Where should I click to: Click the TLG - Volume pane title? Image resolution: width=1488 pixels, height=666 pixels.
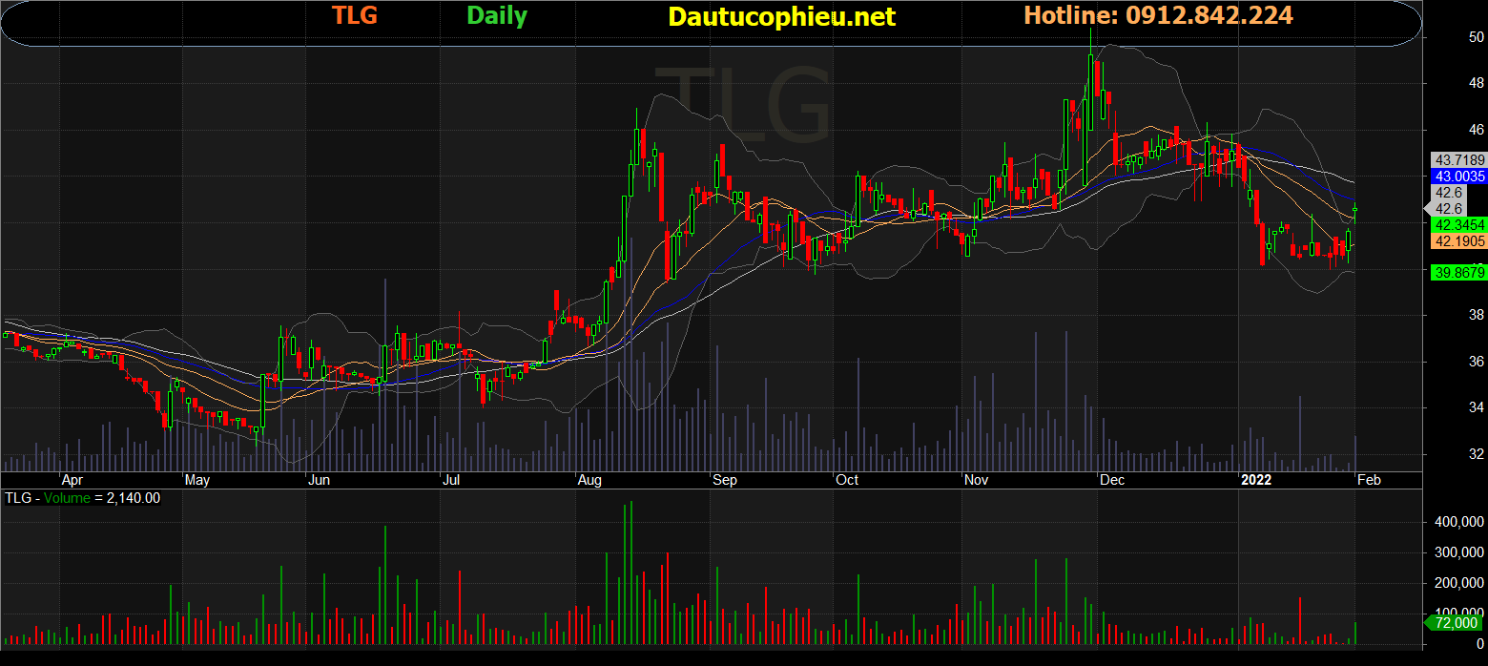(82, 498)
